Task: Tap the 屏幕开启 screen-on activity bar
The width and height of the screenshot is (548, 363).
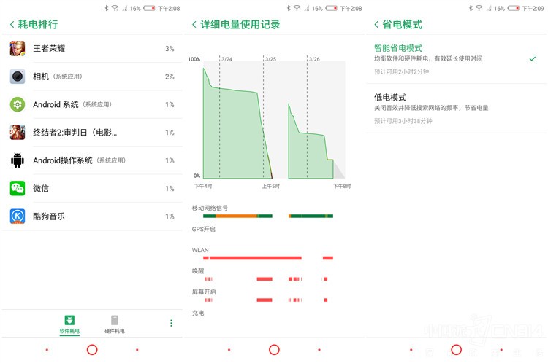Action: (x=266, y=300)
